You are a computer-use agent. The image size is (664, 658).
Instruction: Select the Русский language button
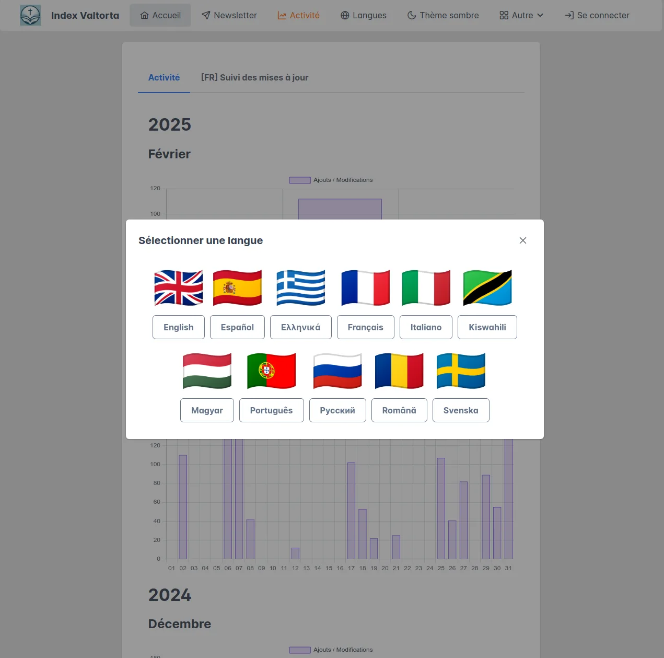(337, 410)
